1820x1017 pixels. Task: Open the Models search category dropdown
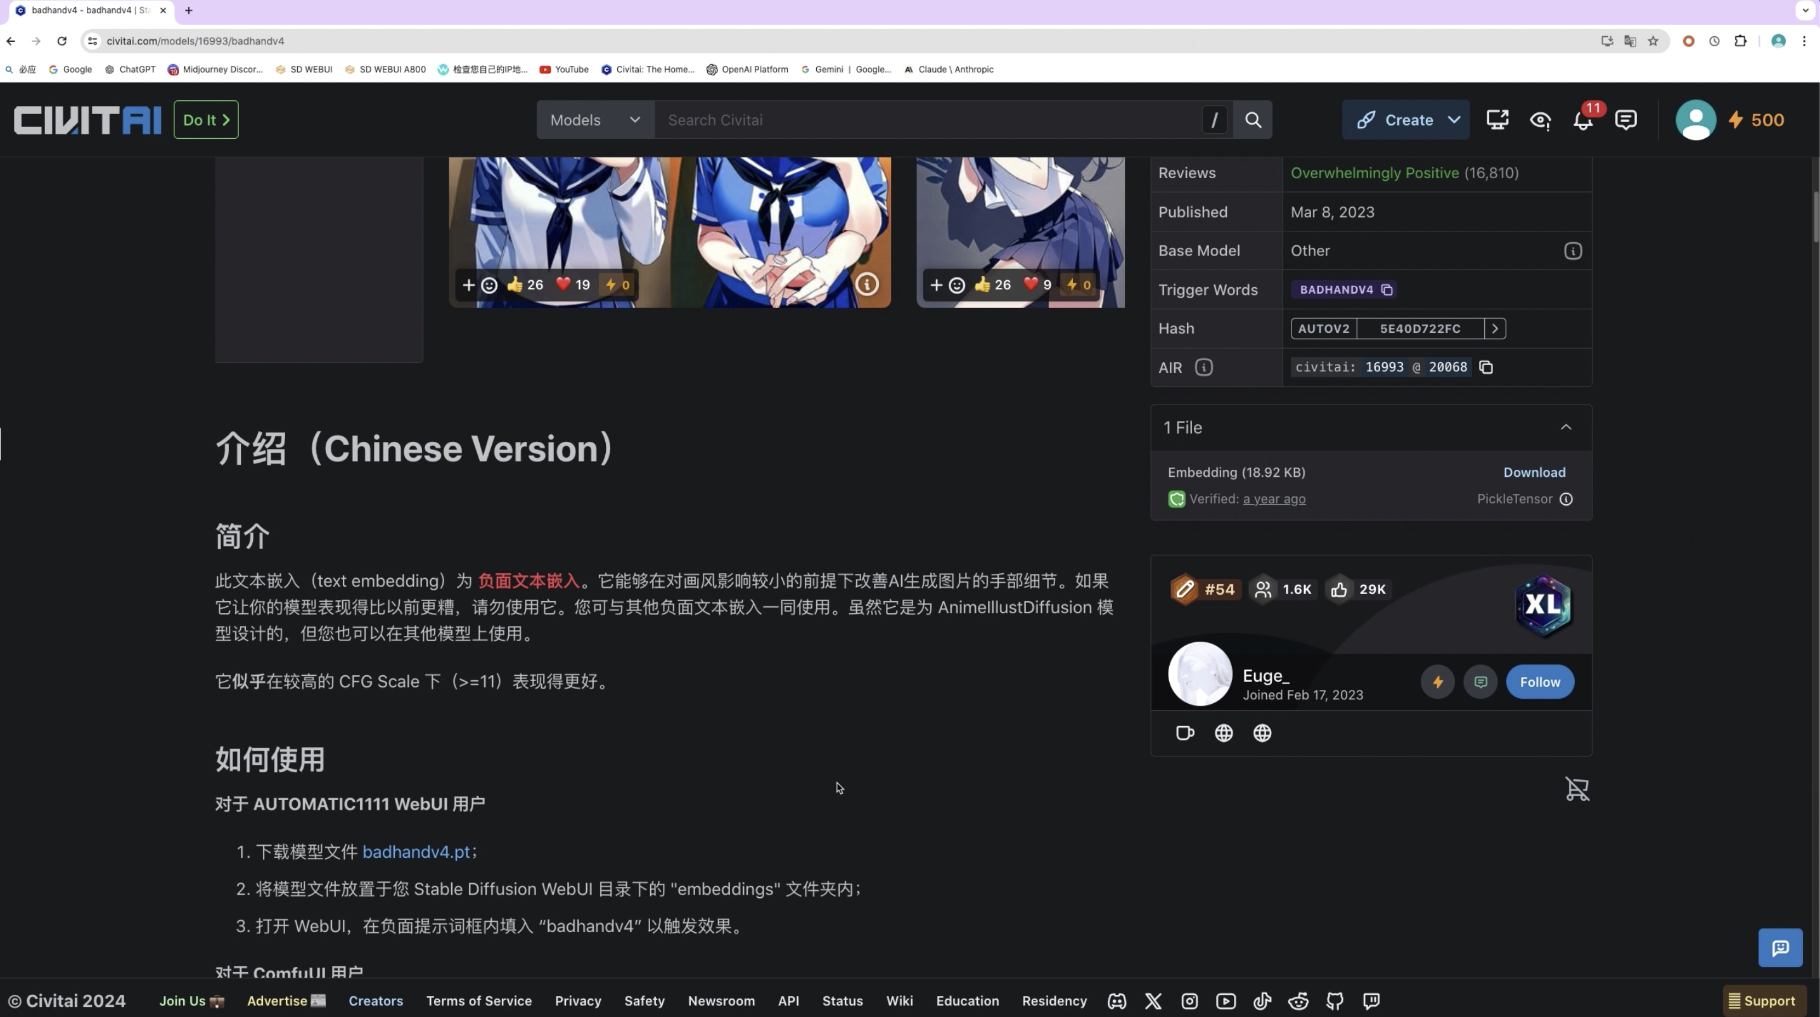(595, 119)
